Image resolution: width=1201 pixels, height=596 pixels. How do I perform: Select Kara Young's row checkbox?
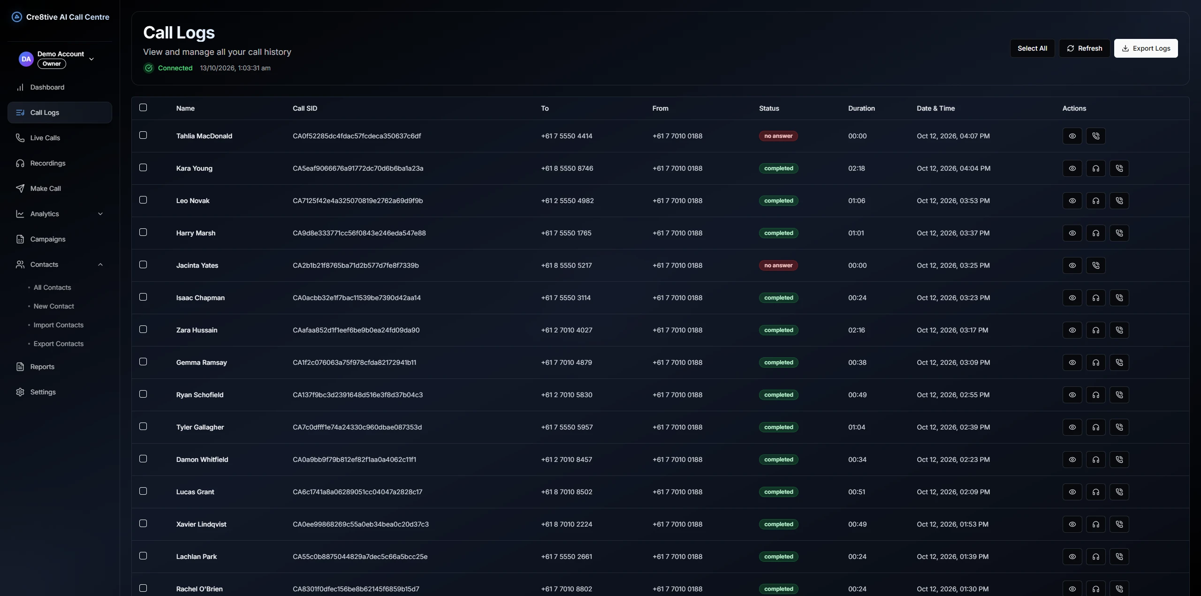point(143,167)
